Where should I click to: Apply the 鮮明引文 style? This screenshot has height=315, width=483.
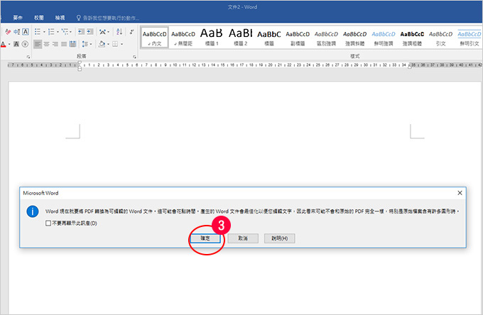[x=469, y=38]
